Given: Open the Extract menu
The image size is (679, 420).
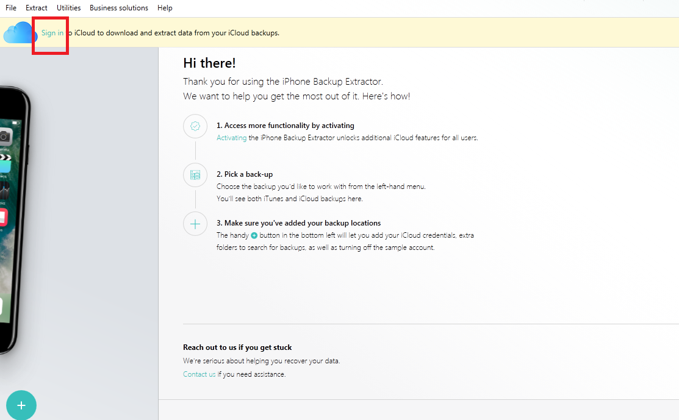Looking at the screenshot, I should [x=37, y=8].
